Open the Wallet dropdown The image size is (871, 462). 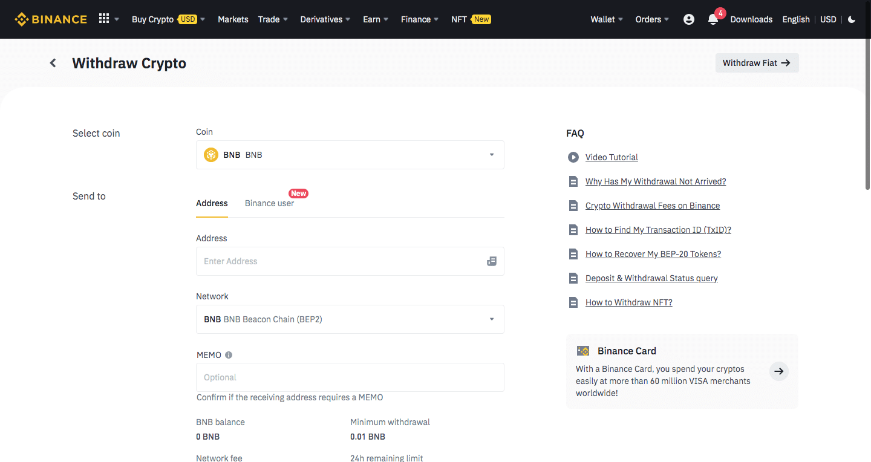point(607,19)
